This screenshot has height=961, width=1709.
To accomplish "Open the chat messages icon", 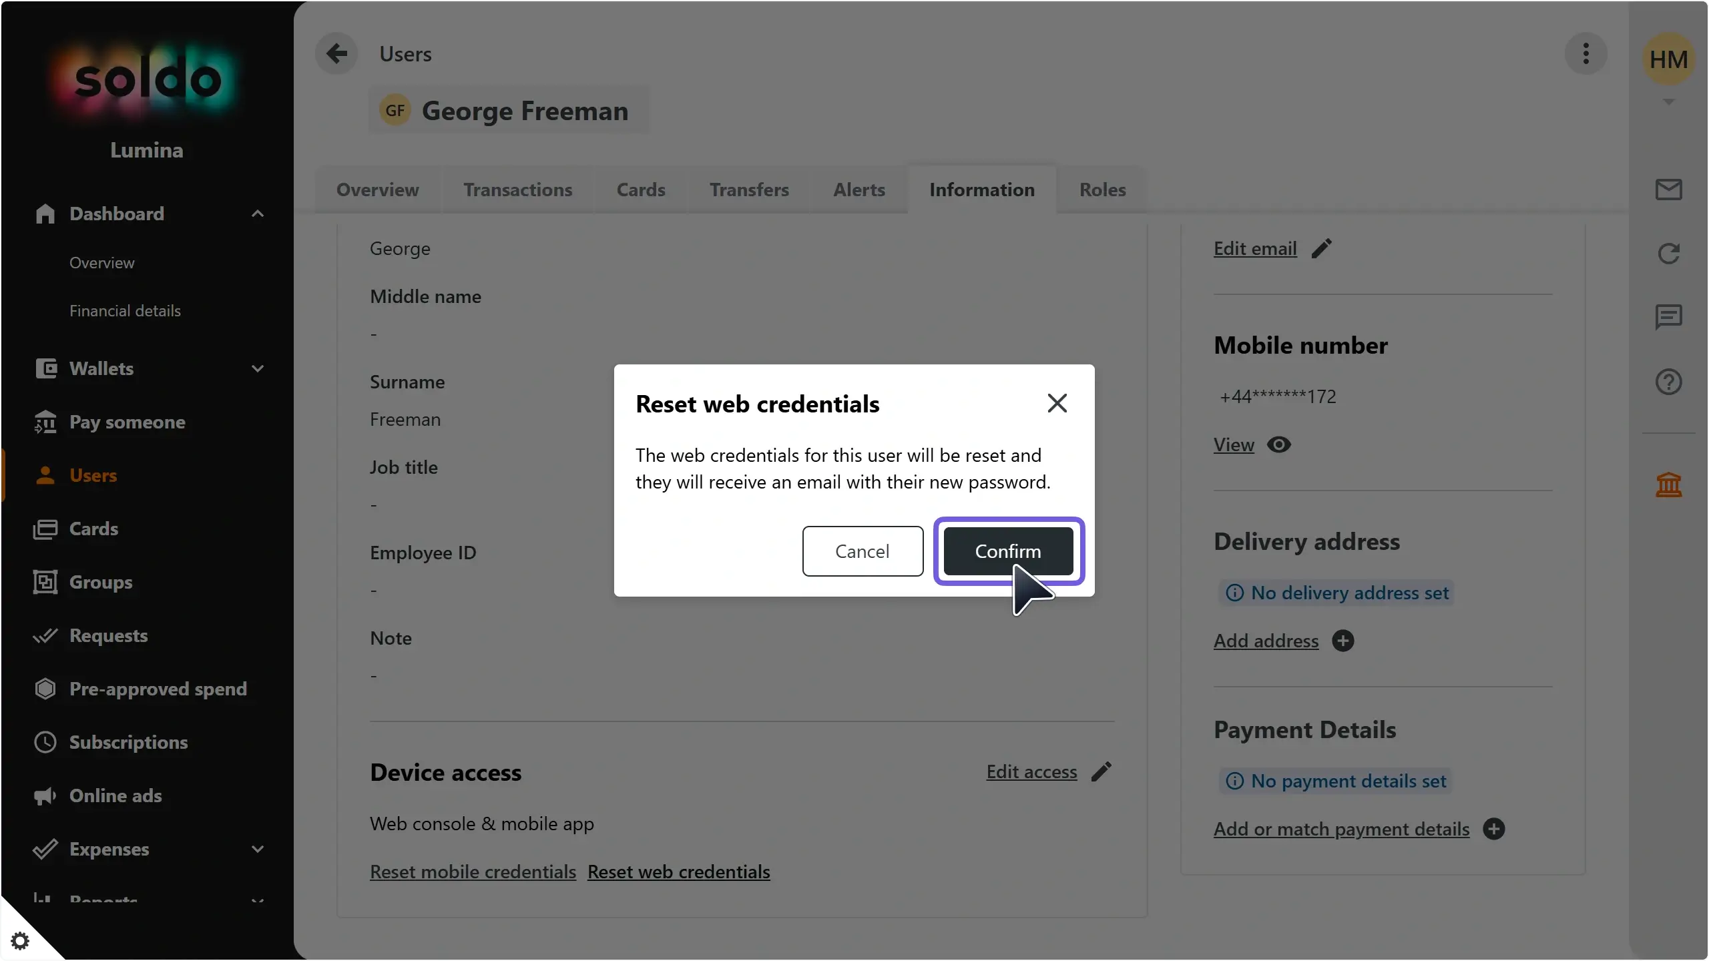I will [x=1668, y=317].
